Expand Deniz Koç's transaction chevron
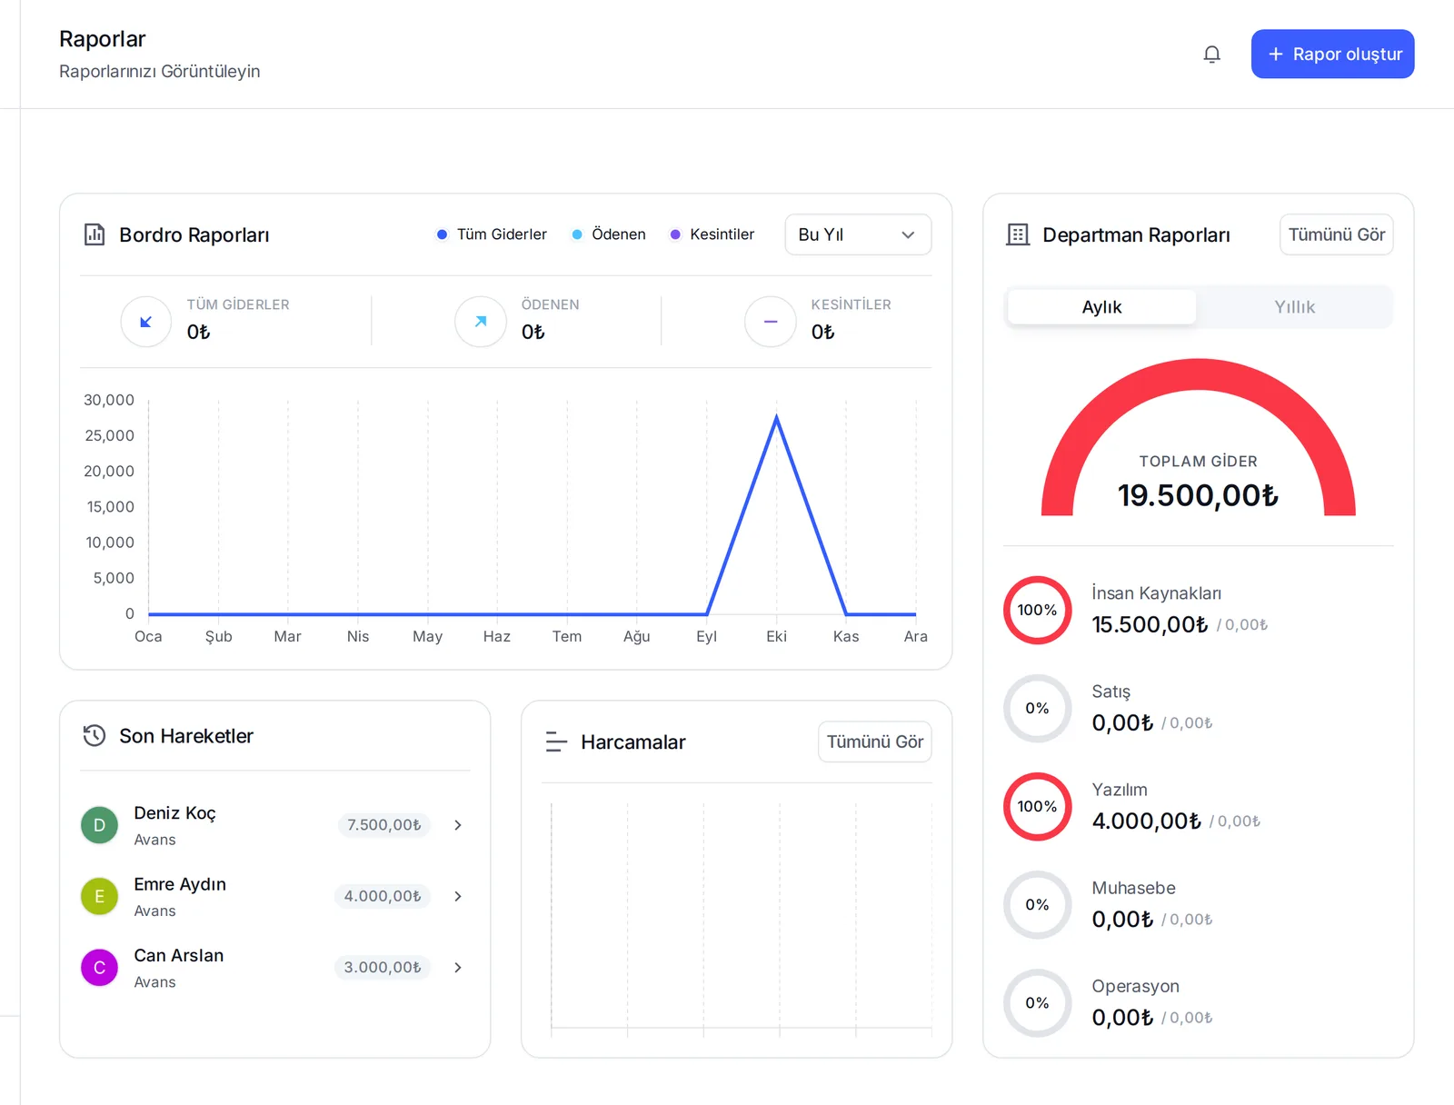The height and width of the screenshot is (1105, 1454). pyautogui.click(x=458, y=825)
